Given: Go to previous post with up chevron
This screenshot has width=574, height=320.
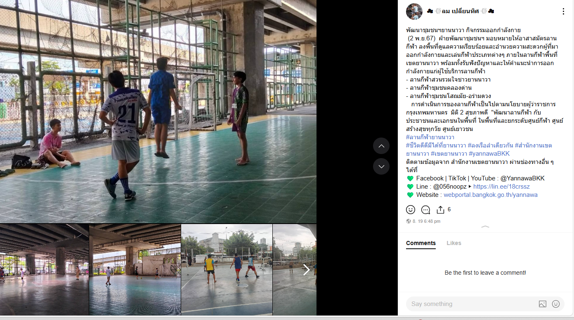Looking at the screenshot, I should tap(381, 146).
